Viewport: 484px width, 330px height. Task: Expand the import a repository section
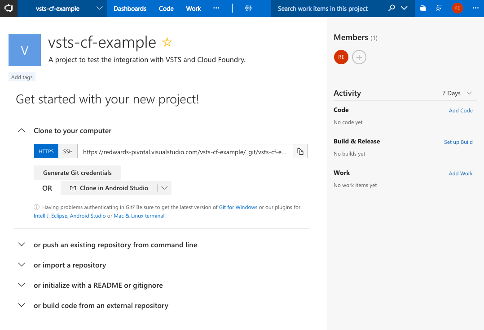[21, 265]
